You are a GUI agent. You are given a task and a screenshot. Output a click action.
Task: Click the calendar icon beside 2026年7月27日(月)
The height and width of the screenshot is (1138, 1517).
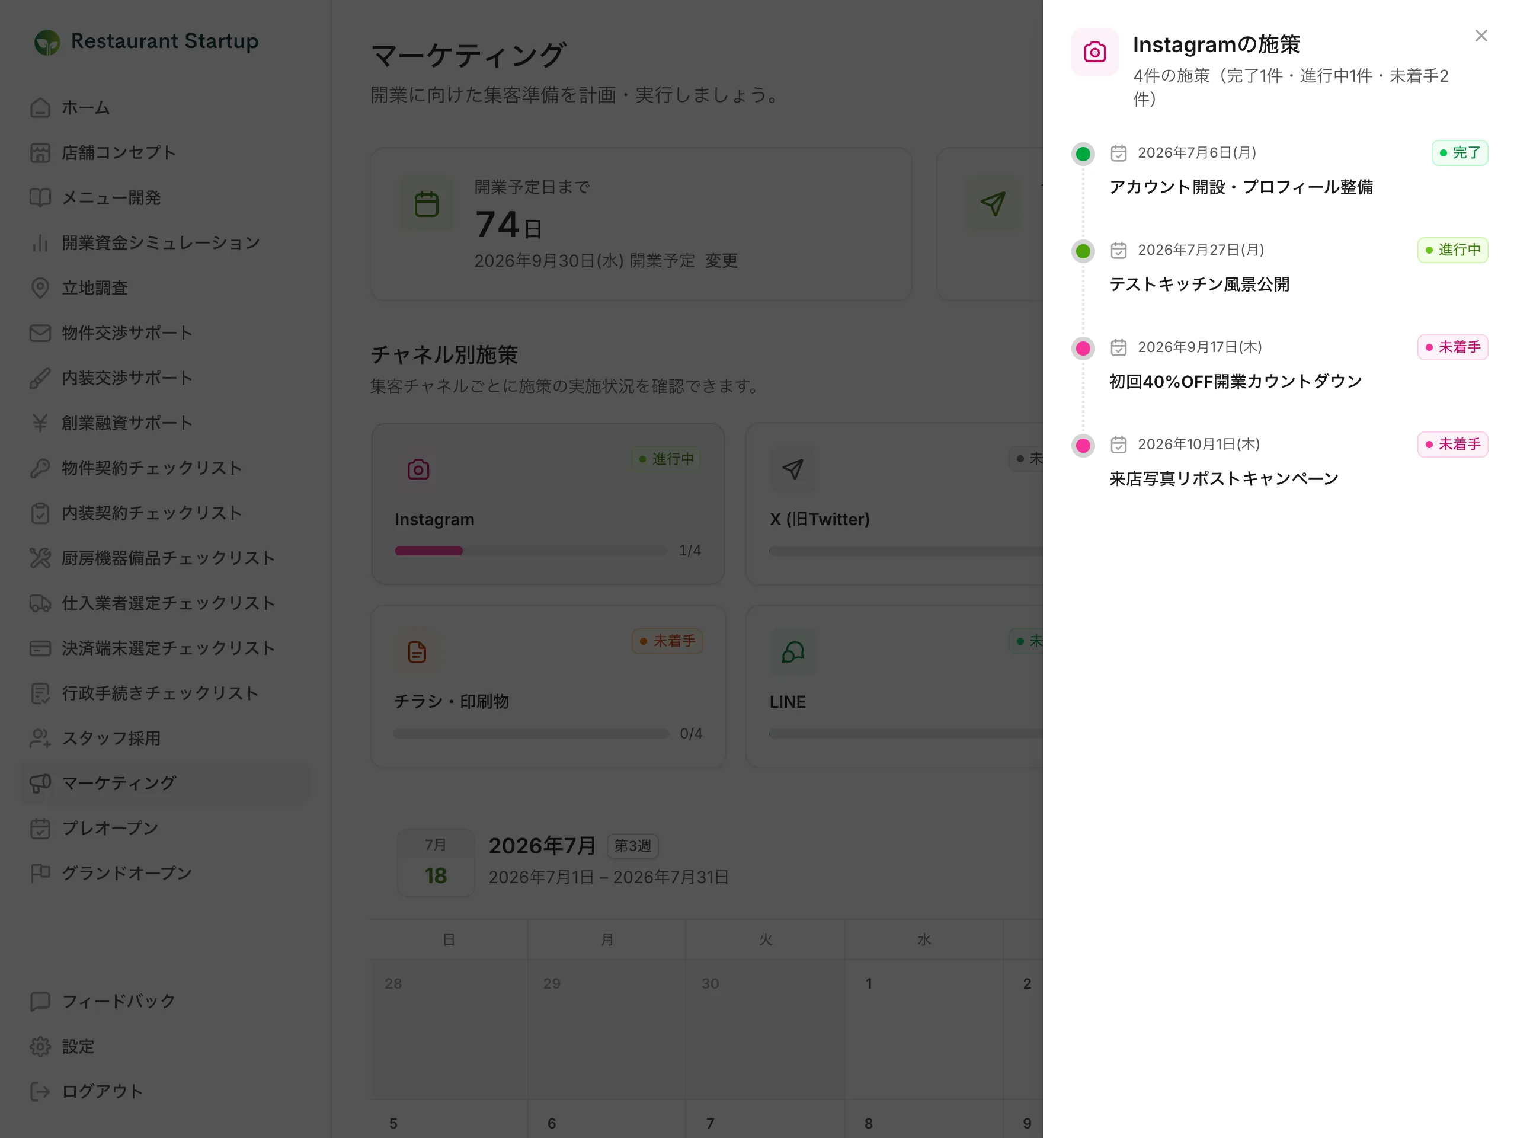(x=1119, y=250)
